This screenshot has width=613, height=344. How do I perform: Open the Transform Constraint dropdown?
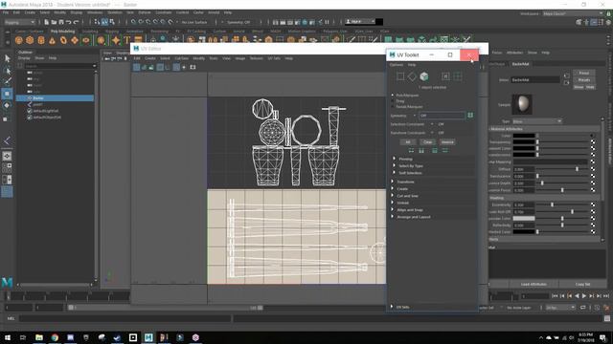tap(432, 133)
